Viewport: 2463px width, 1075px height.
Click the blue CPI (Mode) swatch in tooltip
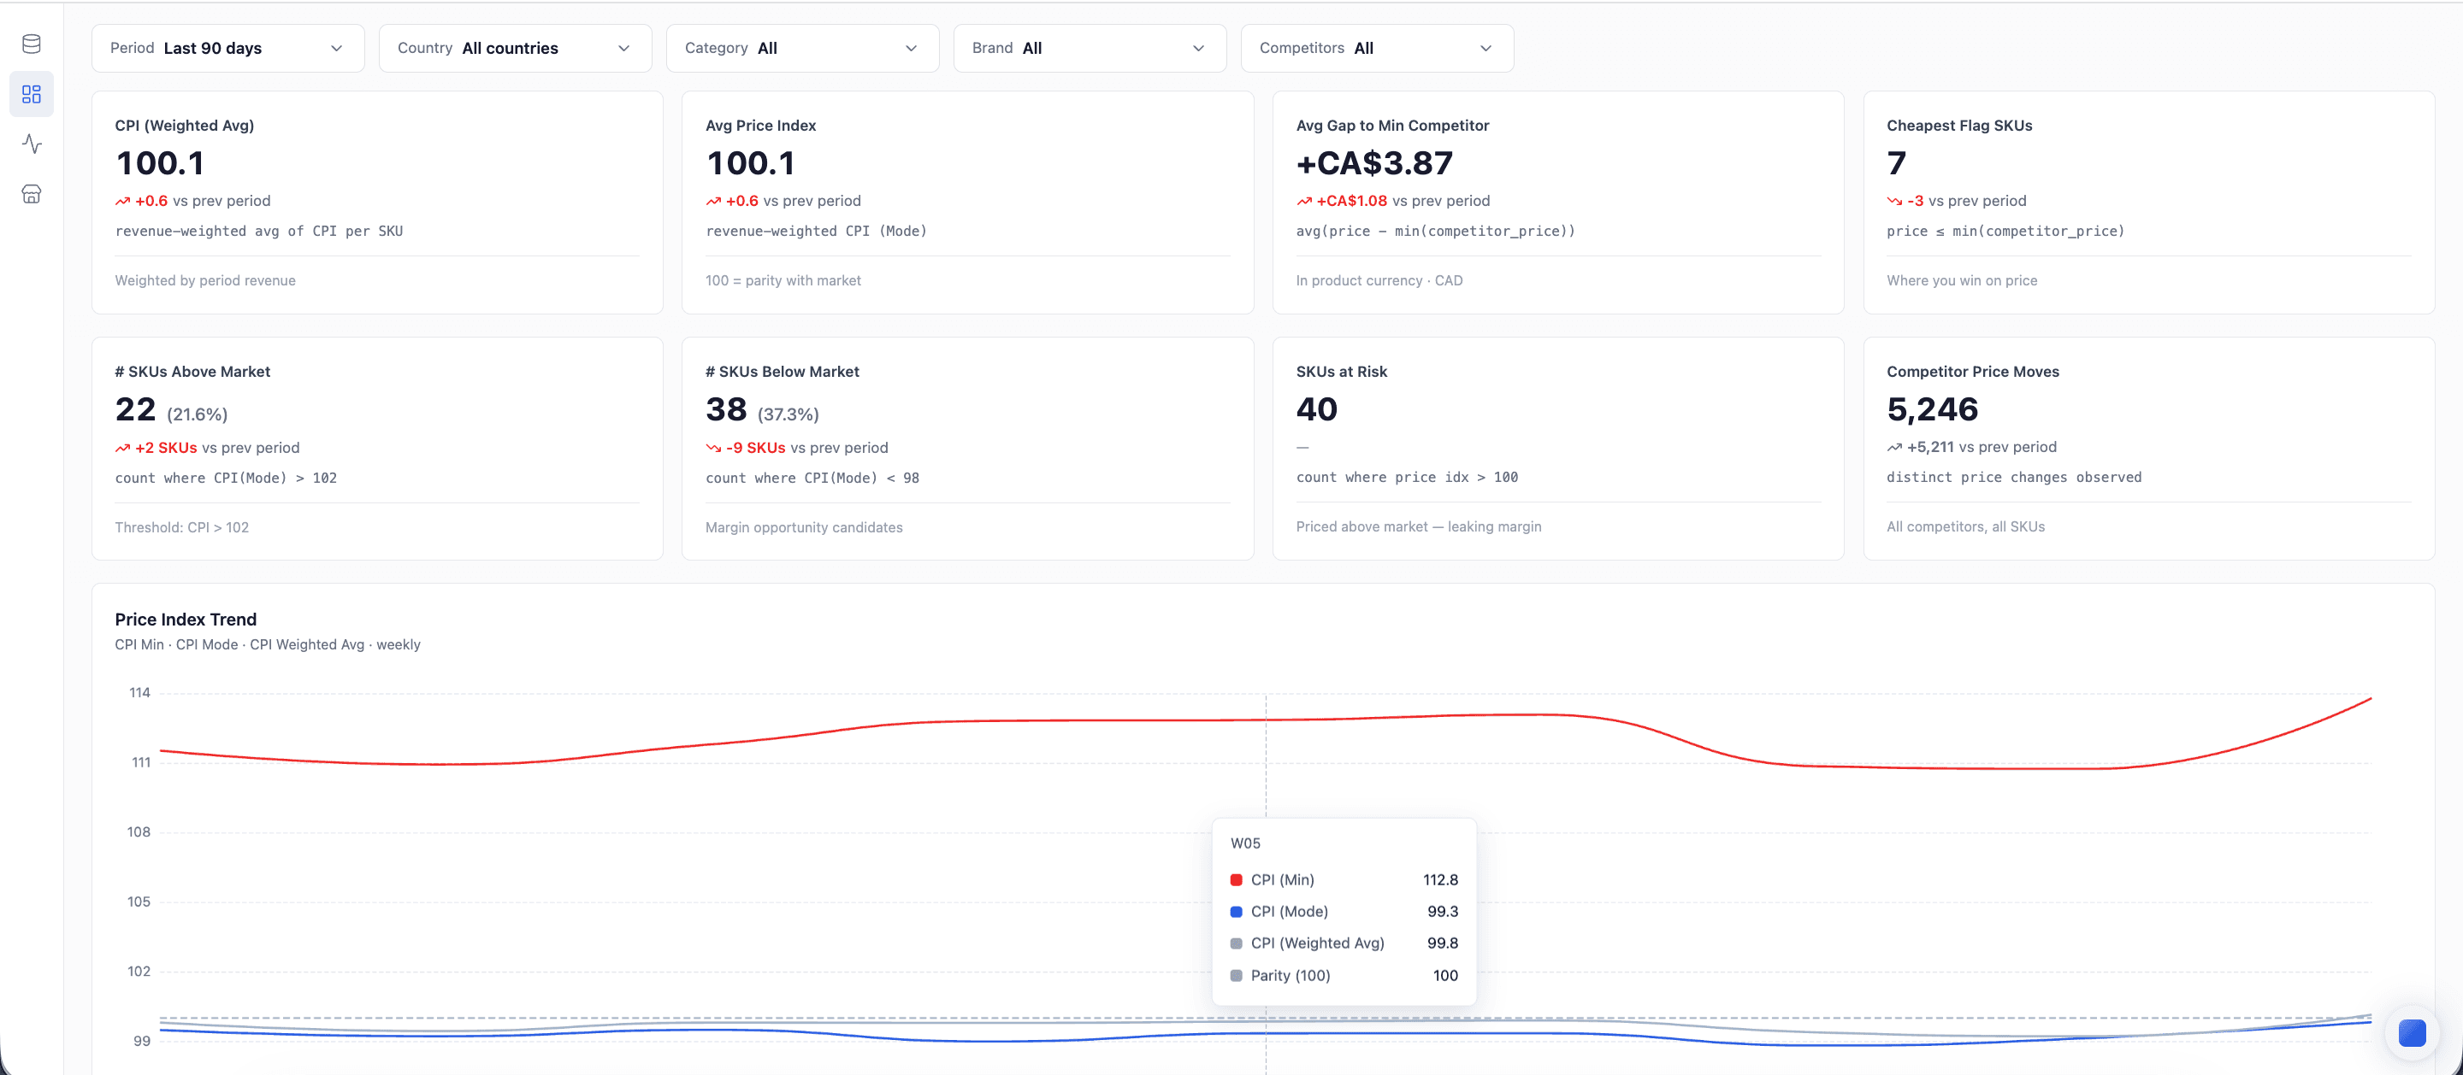pyautogui.click(x=1237, y=912)
